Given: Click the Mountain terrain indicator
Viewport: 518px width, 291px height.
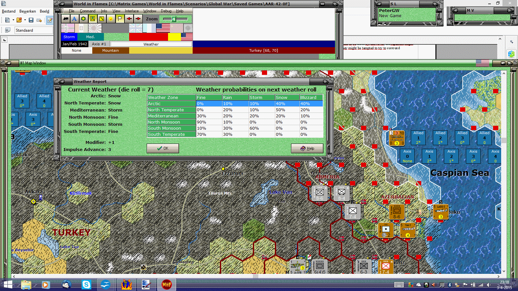Looking at the screenshot, I should coord(111,50).
